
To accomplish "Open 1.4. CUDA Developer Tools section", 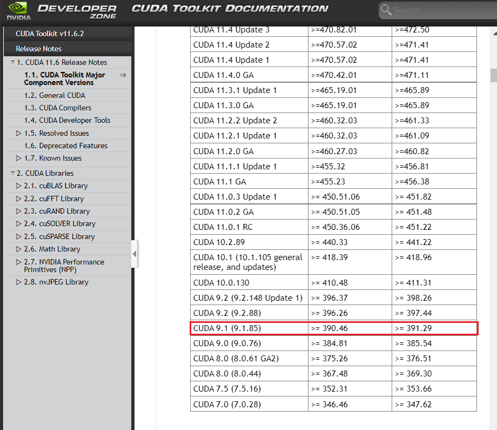I will tap(67, 120).
